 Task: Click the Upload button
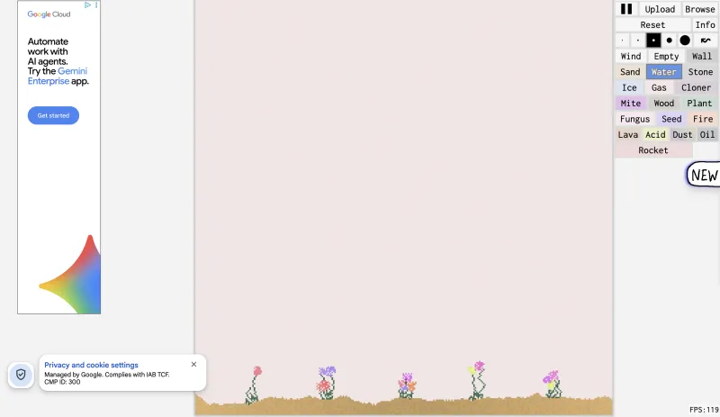(660, 9)
